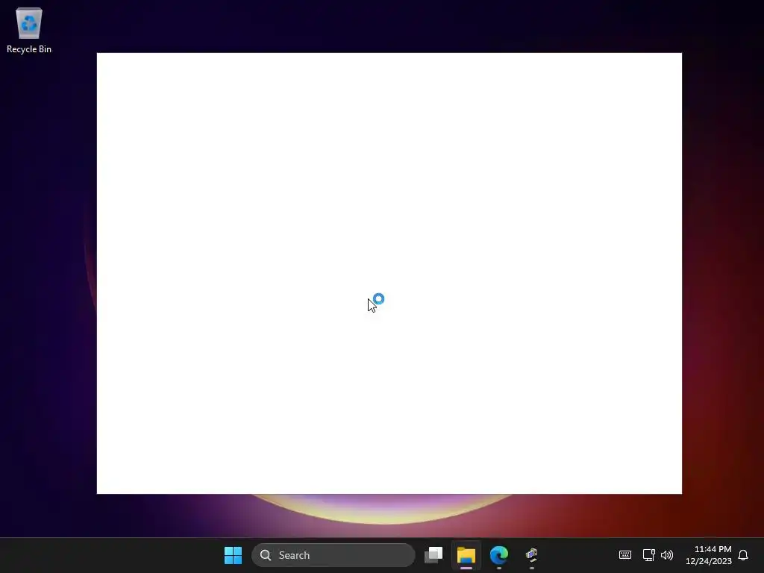
Task: Open the installer app icon beside Edge
Action: click(531, 555)
